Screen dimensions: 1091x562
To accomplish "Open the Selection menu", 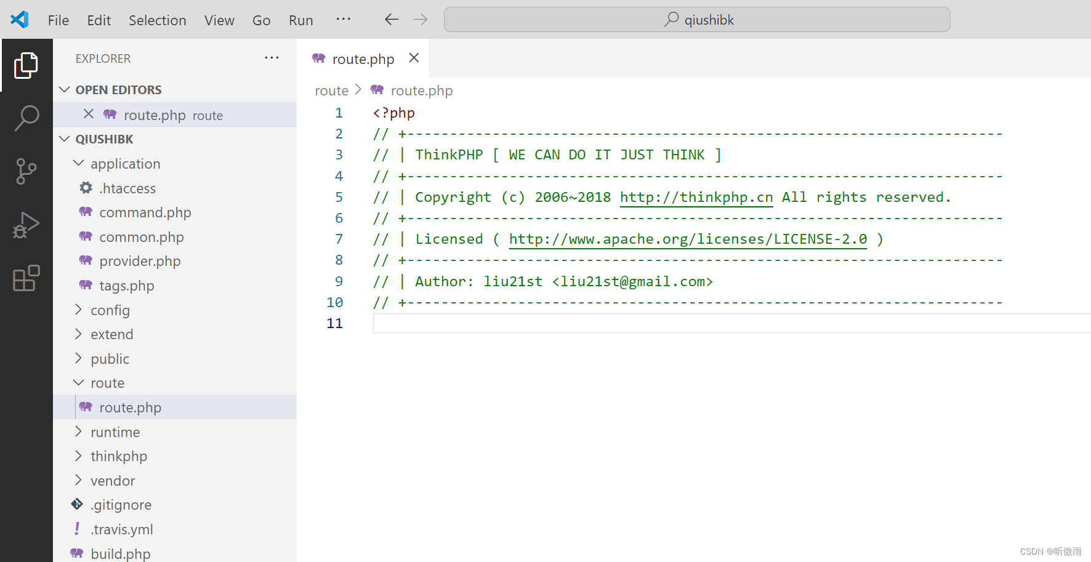I will coord(157,20).
